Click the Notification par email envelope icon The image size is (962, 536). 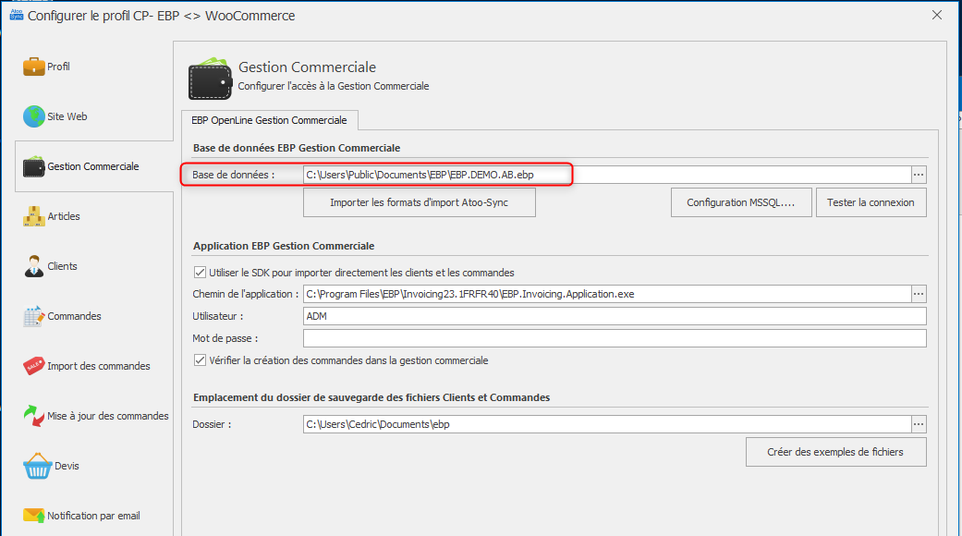[34, 515]
